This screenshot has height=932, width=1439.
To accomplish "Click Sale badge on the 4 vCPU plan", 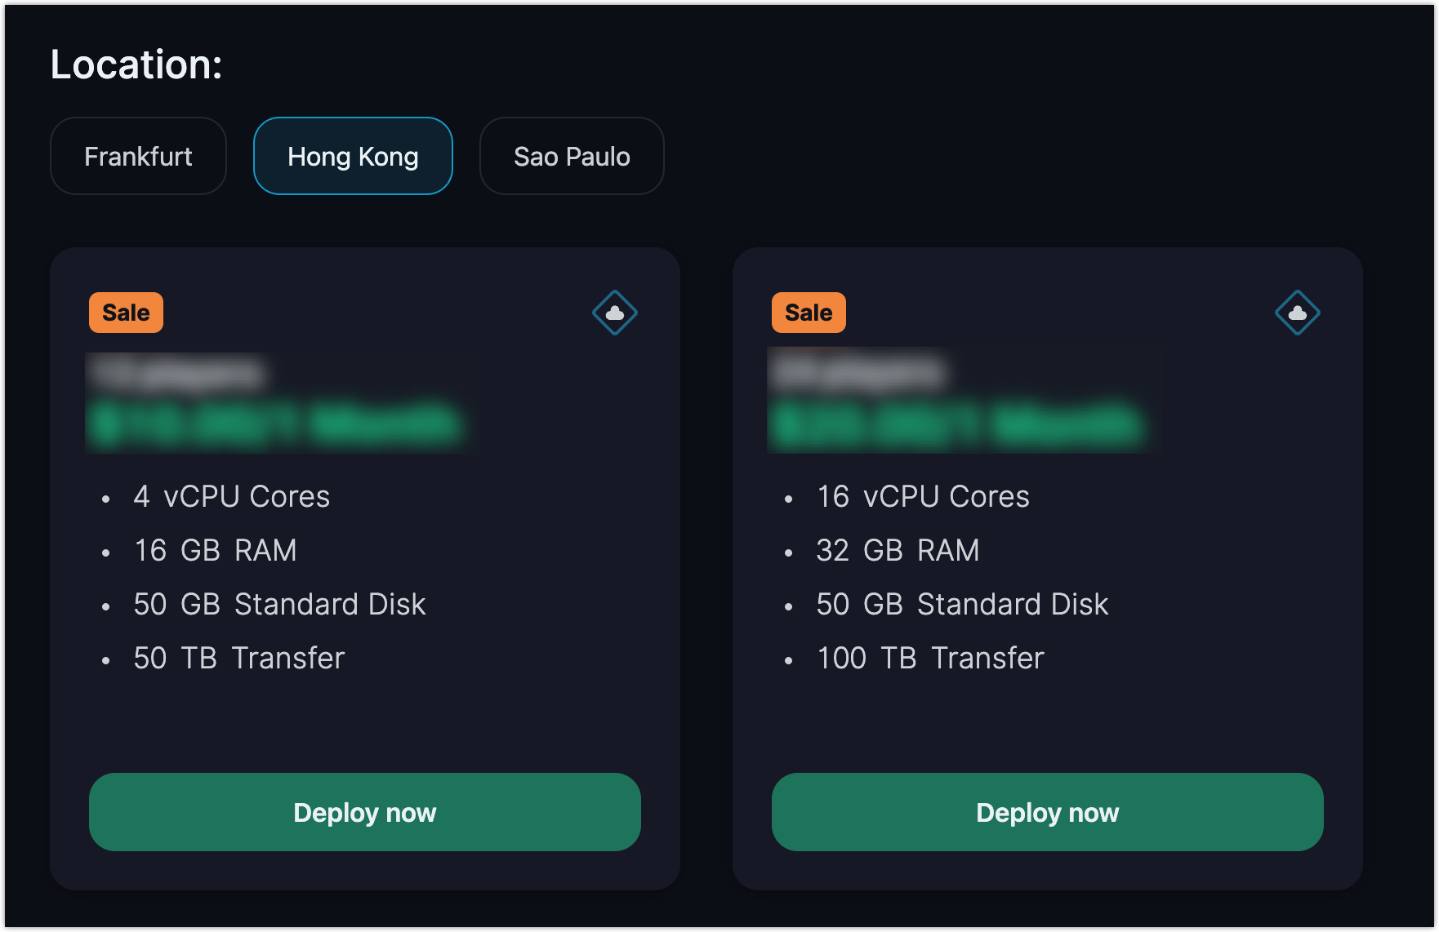I will click(126, 313).
